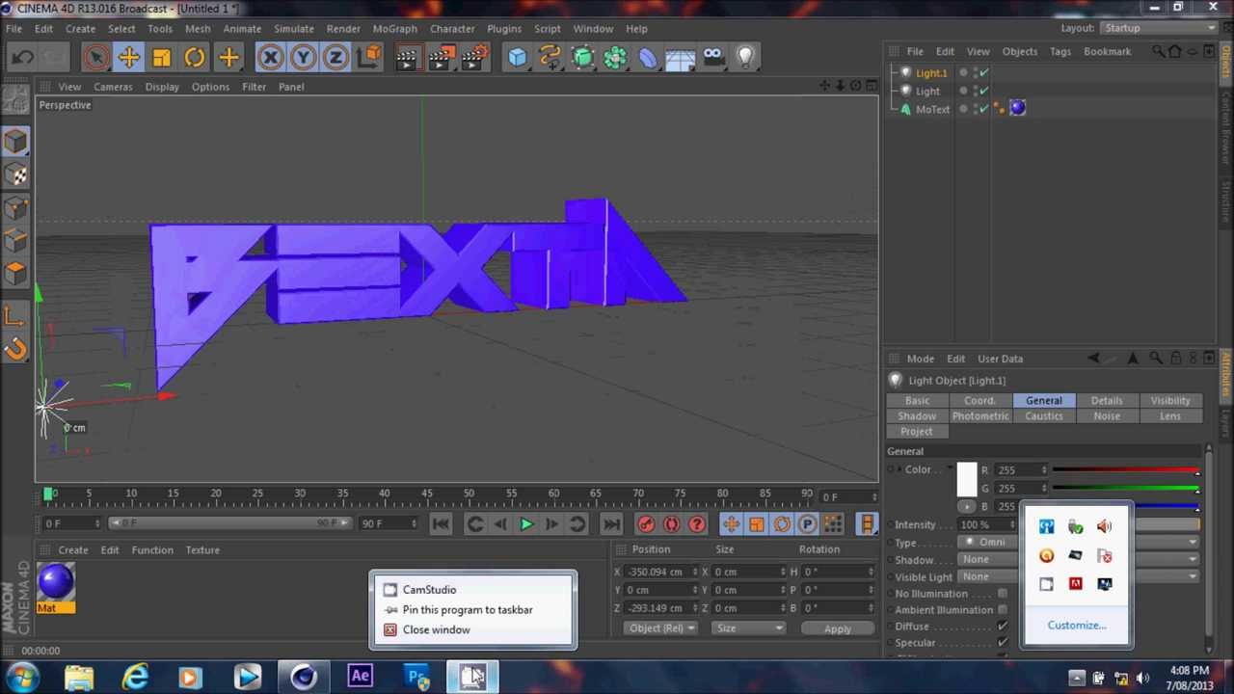Open the light Type Omni dropdown
The image size is (1234, 694).
(x=1080, y=543)
